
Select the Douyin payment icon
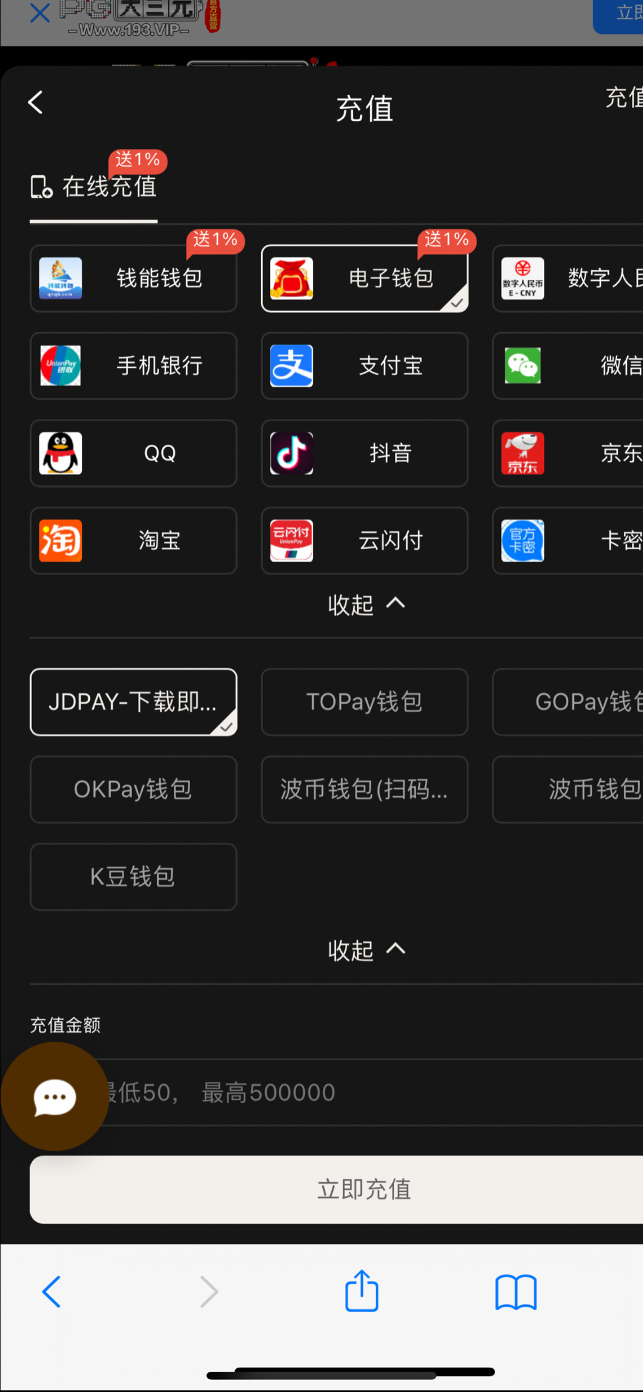pyautogui.click(x=292, y=453)
